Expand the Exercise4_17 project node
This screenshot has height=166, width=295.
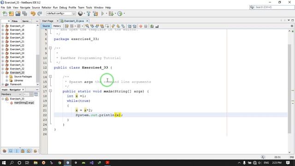[x=3, y=26]
